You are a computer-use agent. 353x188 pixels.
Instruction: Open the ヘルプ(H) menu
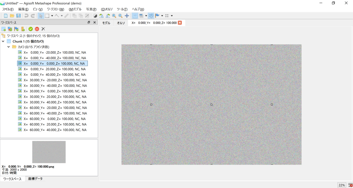coord(138,9)
